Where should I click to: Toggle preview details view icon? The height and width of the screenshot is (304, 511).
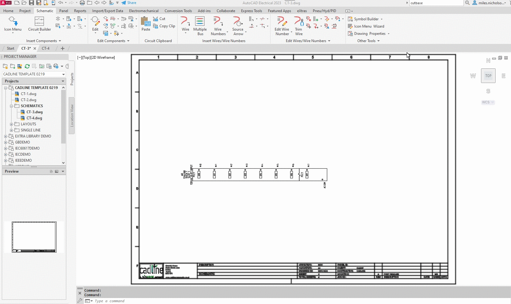coord(51,171)
